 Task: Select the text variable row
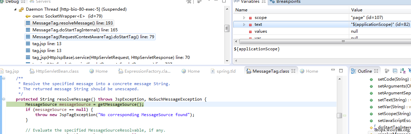coord(322,24)
